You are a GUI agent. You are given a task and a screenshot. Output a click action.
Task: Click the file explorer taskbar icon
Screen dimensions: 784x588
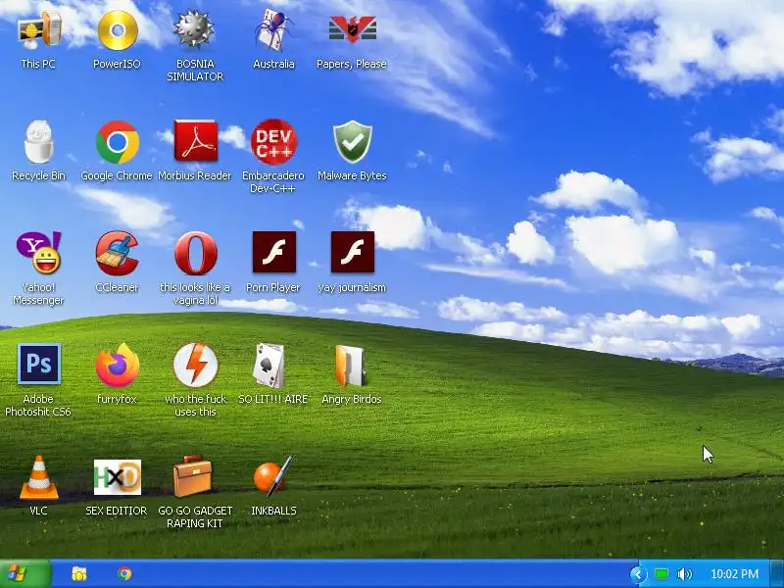click(79, 573)
